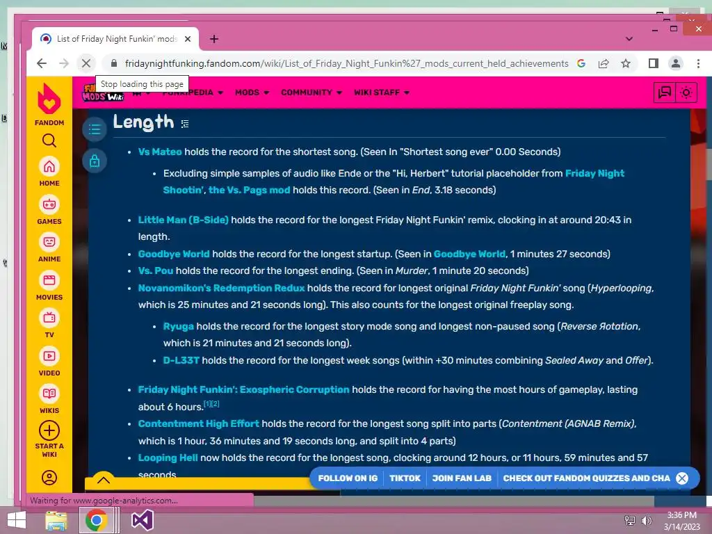
Task: Open the Video section in sidebar
Action: (49, 362)
